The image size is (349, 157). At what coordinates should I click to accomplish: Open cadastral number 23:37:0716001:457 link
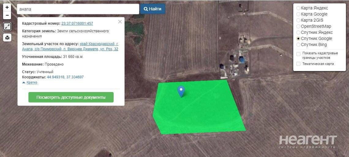[77, 23]
